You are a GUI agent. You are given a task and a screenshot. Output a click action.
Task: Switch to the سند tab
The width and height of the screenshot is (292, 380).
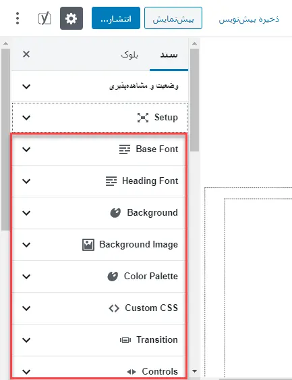[169, 55]
